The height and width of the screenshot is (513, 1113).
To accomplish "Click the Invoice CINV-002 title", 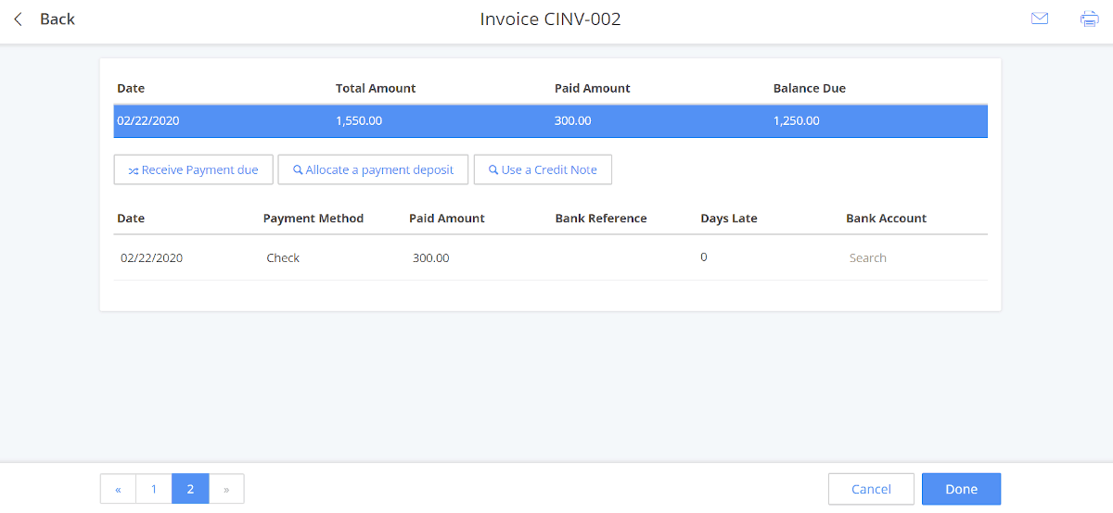I will (x=551, y=19).
